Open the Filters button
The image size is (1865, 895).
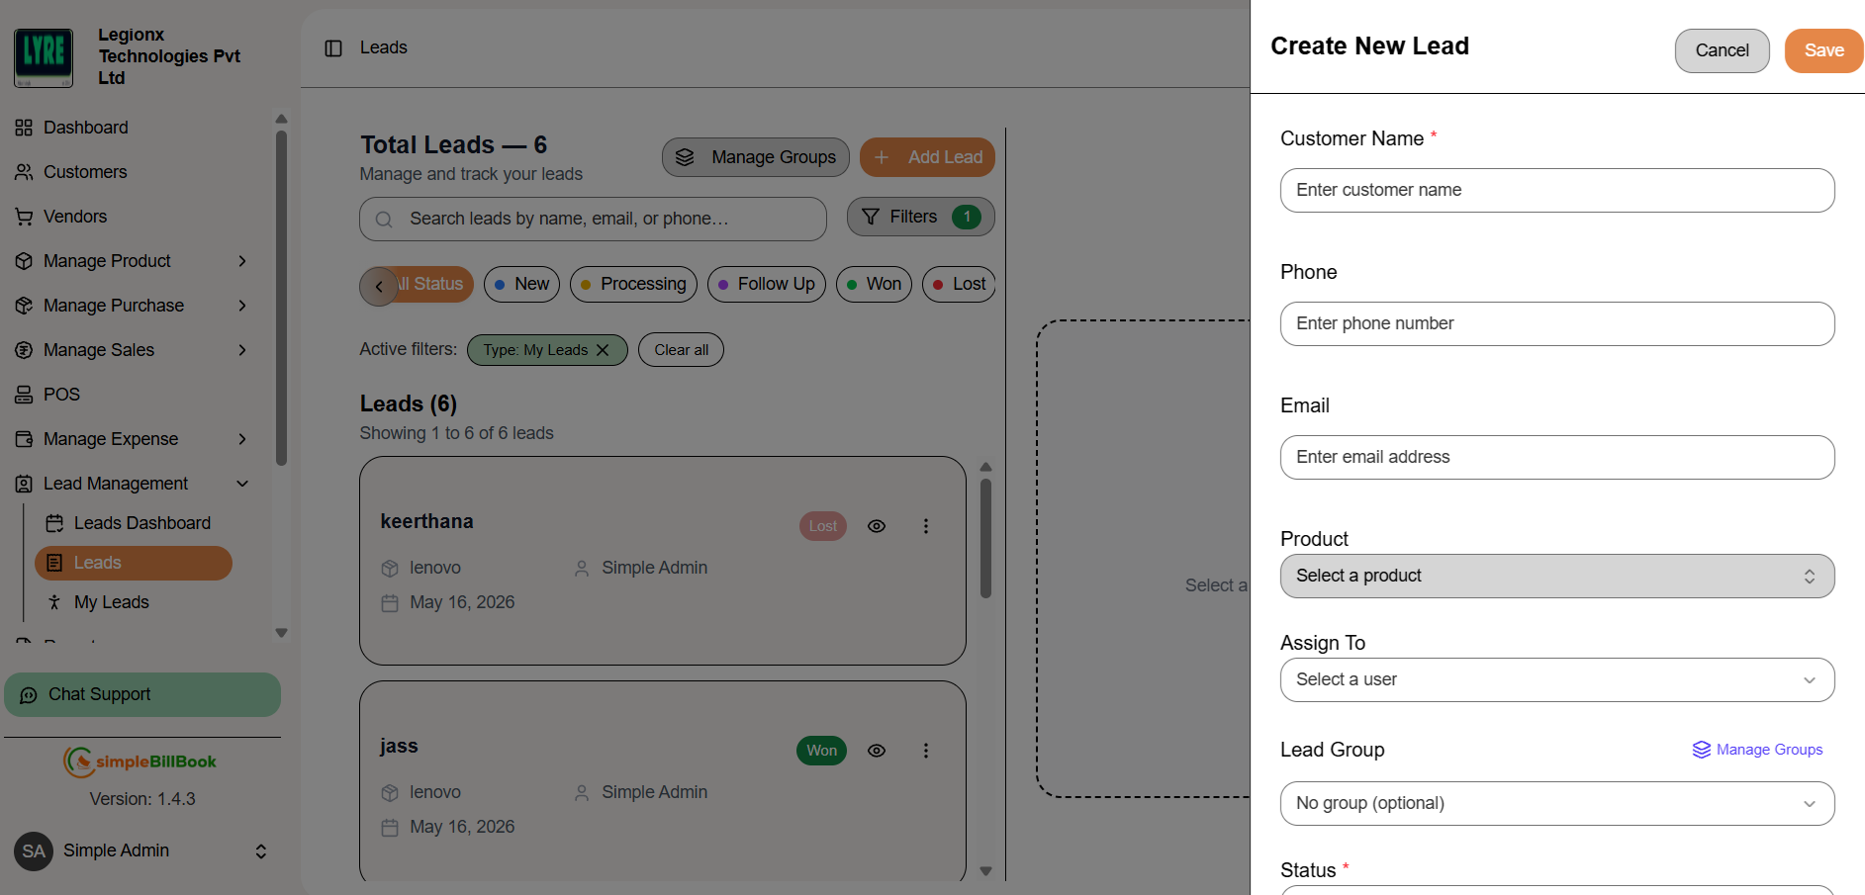[x=920, y=217]
